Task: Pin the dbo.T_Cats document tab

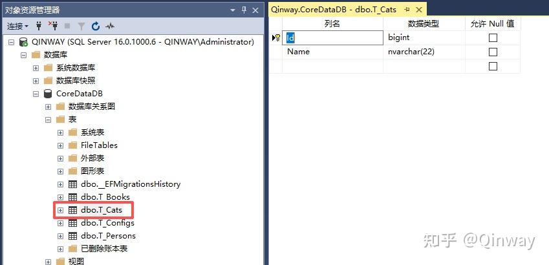Action: [x=407, y=10]
